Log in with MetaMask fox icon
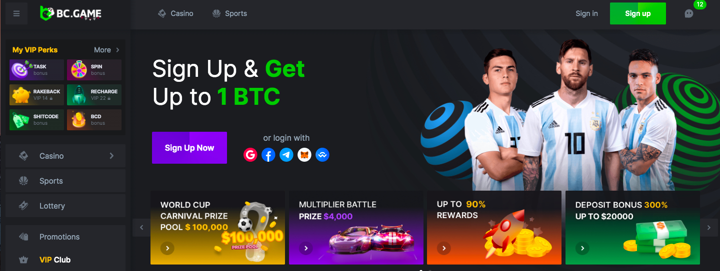The height and width of the screenshot is (271, 720). pos(304,155)
